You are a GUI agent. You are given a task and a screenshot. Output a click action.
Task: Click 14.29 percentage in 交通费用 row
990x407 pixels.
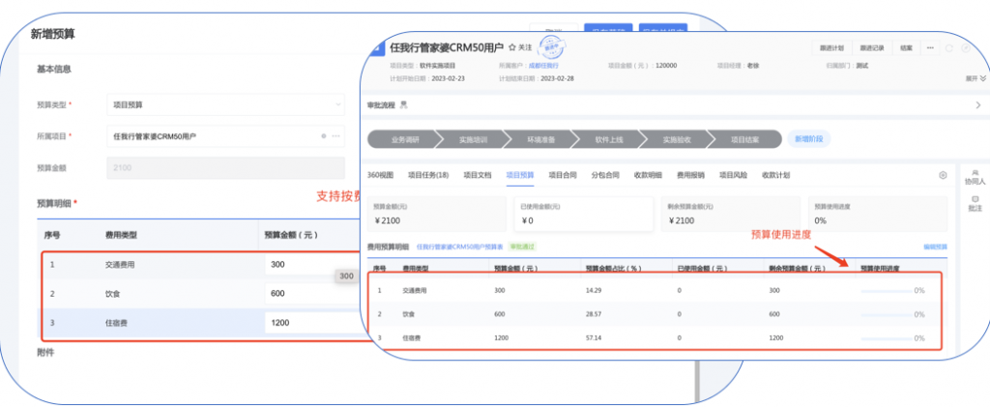click(594, 290)
